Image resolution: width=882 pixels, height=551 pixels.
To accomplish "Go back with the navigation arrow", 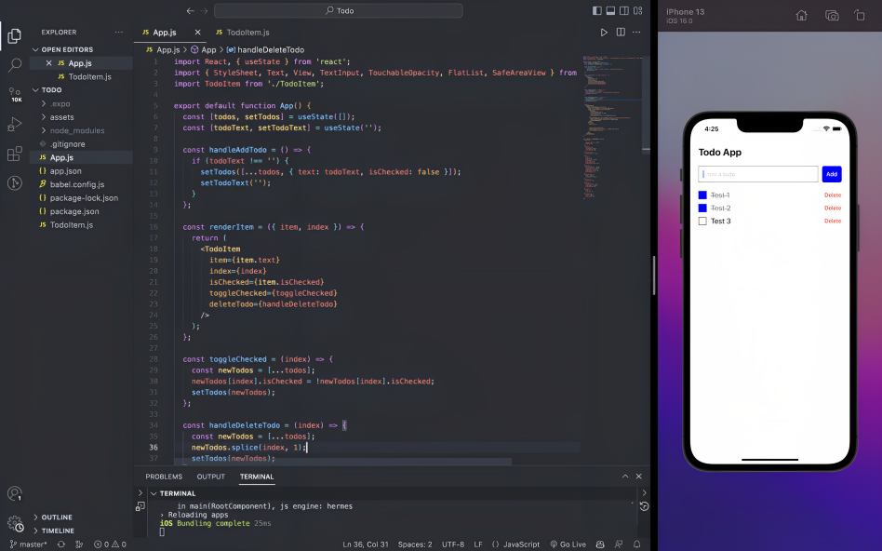I will [x=190, y=10].
